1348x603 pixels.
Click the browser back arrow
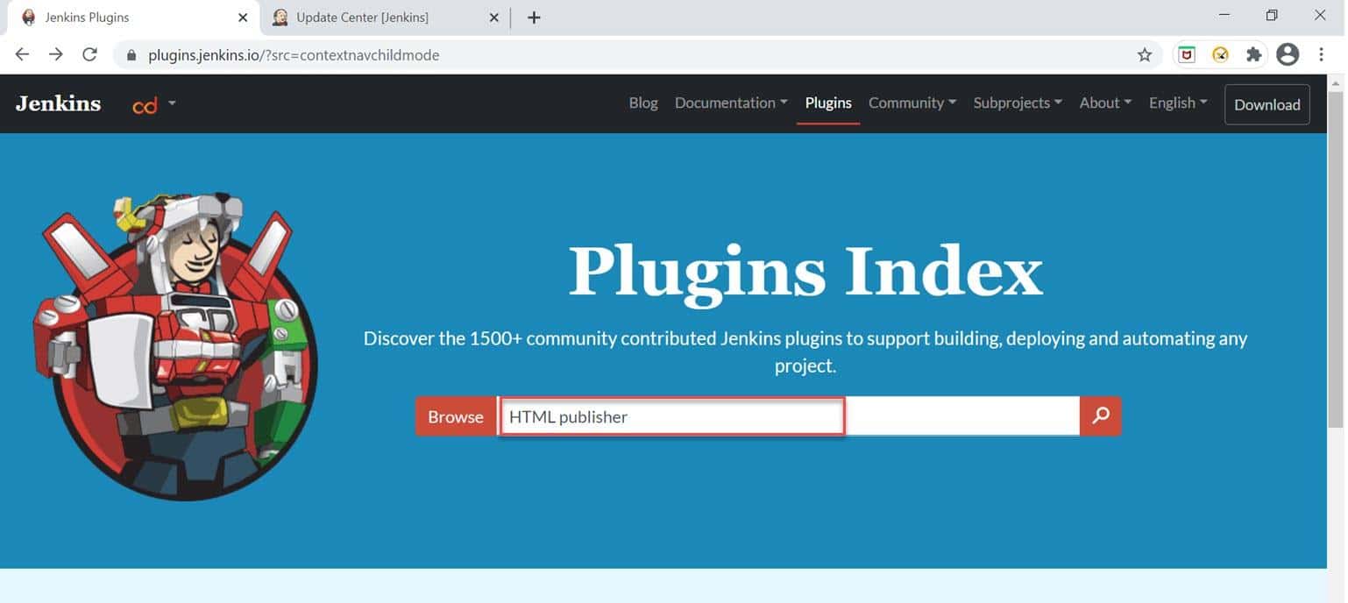(x=23, y=54)
